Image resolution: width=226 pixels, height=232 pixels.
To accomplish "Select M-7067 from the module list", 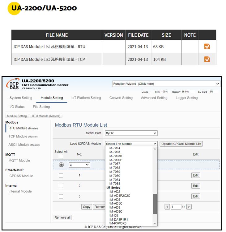I will coord(115,164).
